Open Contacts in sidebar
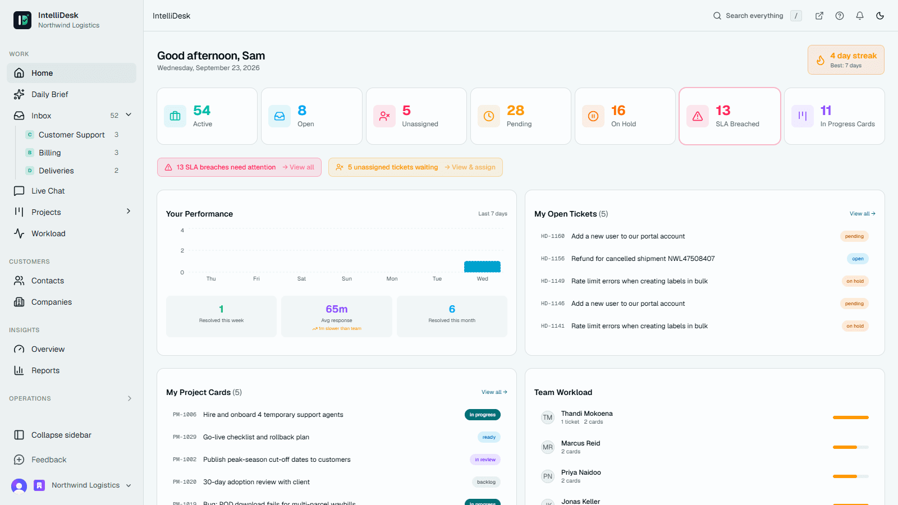Image resolution: width=898 pixels, height=505 pixels. pos(71,281)
